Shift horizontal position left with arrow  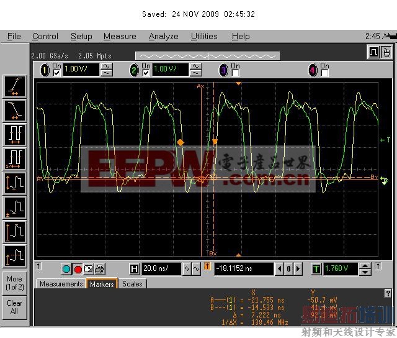coord(280,269)
